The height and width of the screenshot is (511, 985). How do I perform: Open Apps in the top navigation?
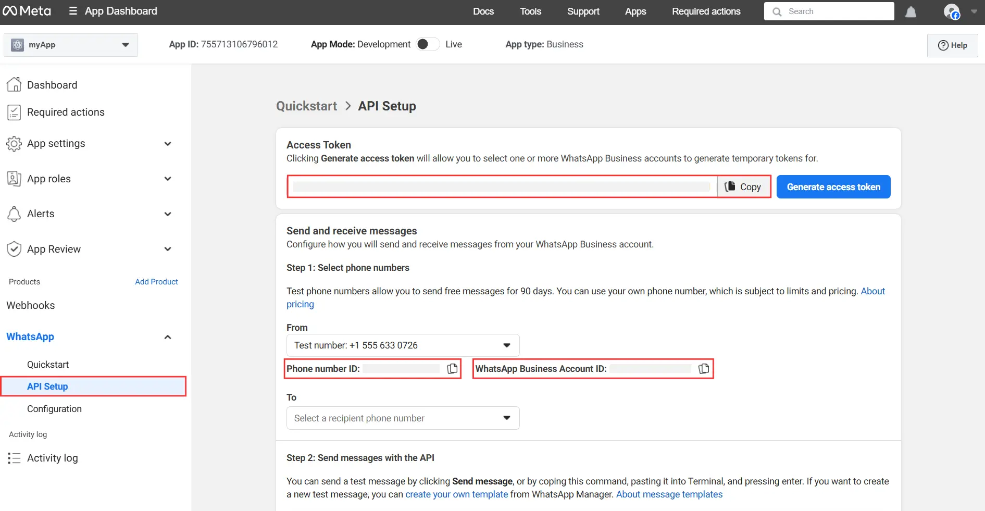[x=635, y=11]
